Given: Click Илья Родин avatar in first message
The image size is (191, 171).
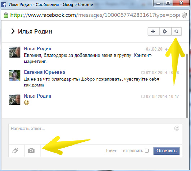Looking at the screenshot, I should point(14,52).
